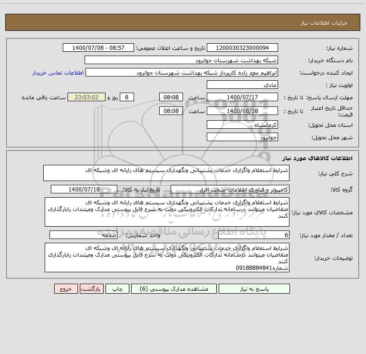This screenshot has width=366, height=354.
Task: Click requester field ابراهیم محمد زاده
Action: (182, 72)
